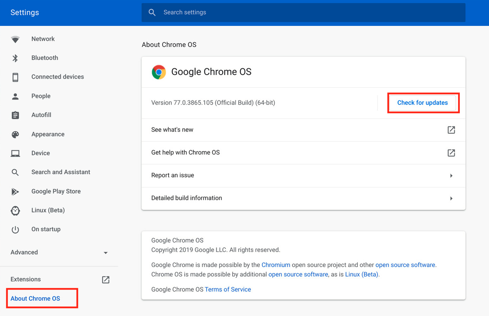Click Report an issue row
This screenshot has width=489, height=316.
pyautogui.click(x=304, y=176)
